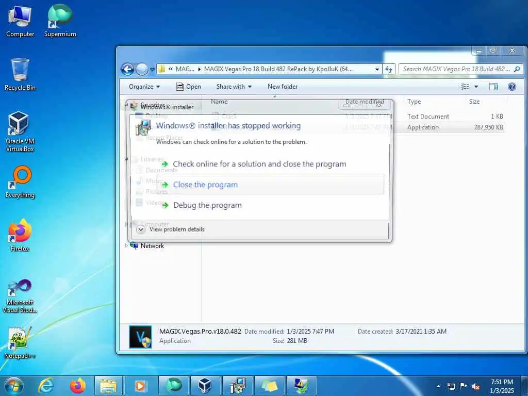Click Supermium green taskbar icon

pyautogui.click(x=174, y=386)
